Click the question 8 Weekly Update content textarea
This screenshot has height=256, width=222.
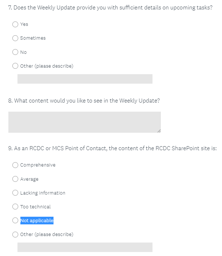pyautogui.click(x=84, y=122)
